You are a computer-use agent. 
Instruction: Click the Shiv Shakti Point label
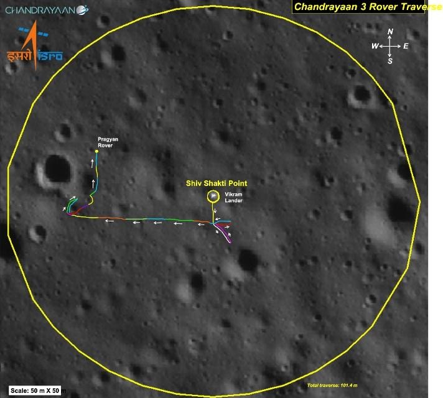pos(217,183)
